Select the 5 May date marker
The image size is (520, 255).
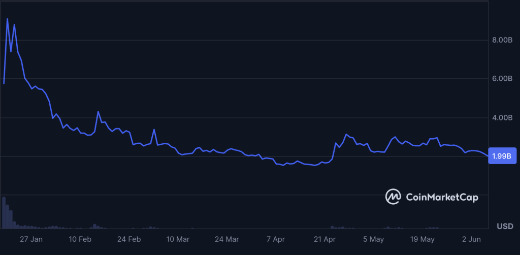tap(373, 239)
